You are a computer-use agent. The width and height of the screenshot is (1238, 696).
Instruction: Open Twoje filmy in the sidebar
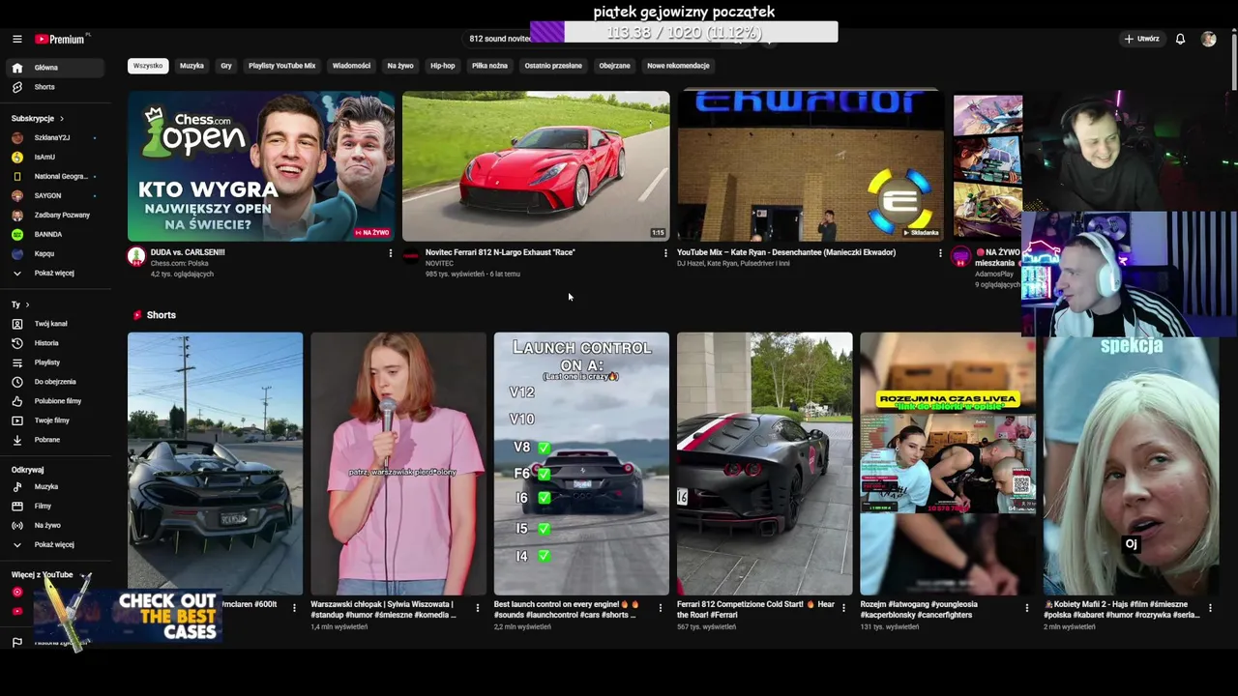click(x=53, y=420)
